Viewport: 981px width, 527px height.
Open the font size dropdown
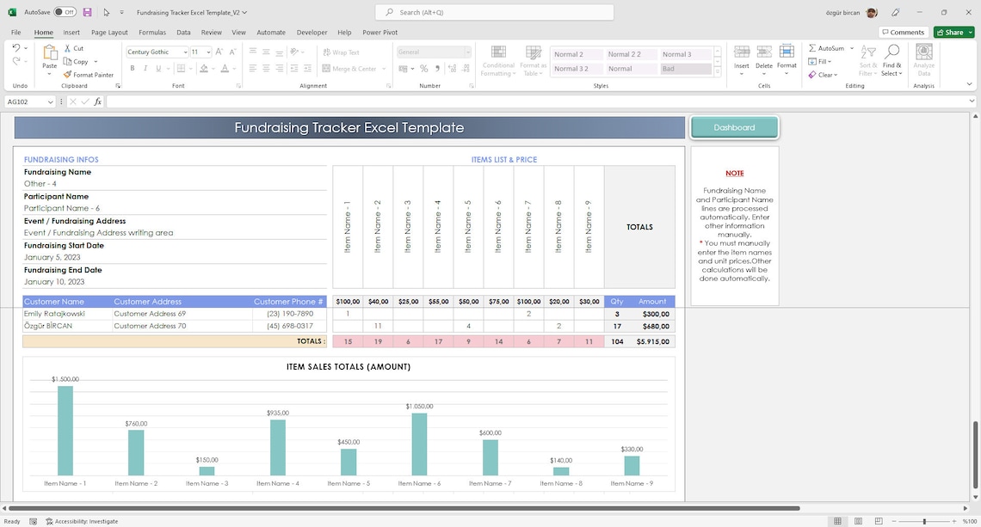coord(208,52)
